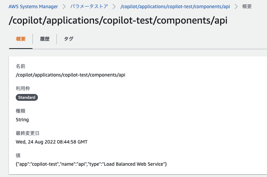
Task: Switch to the 履歴 tab
Action: coord(44,39)
